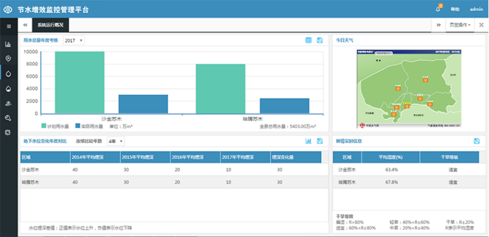Open the bar chart statistics sidebar icon
489x237 pixels.
[8, 44]
